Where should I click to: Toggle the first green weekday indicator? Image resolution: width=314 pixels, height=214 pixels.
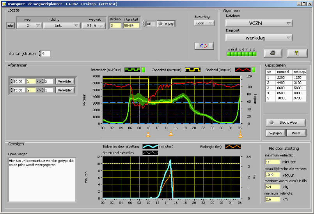229,54
